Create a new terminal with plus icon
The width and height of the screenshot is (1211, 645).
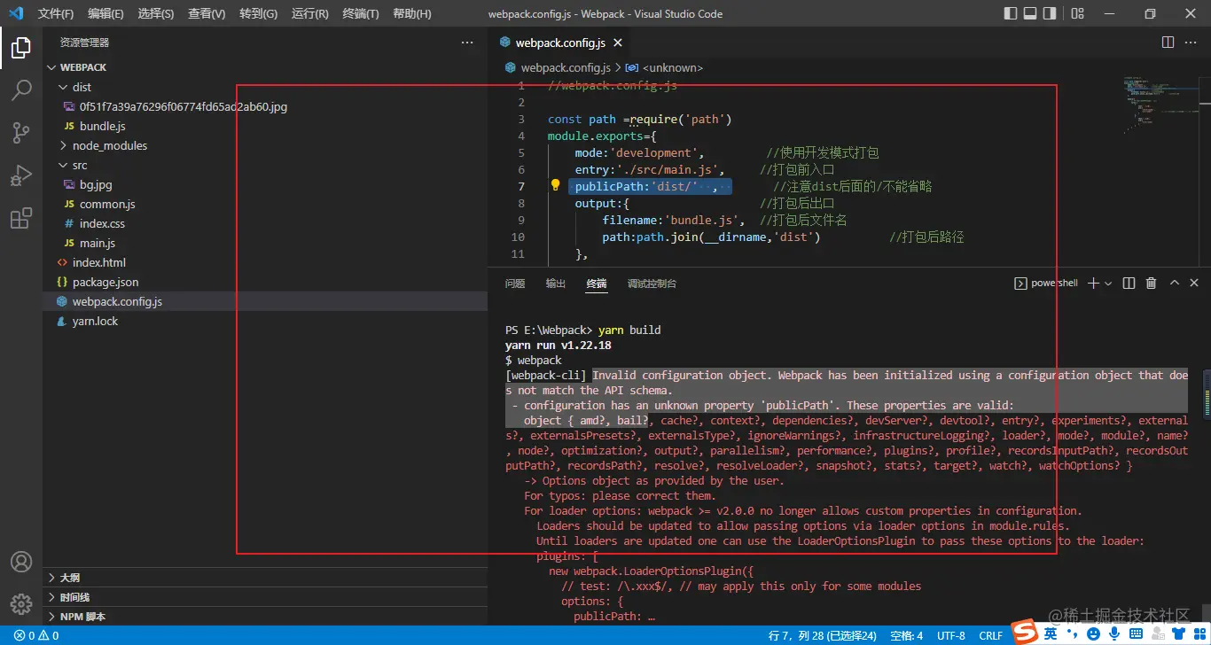[1093, 284]
